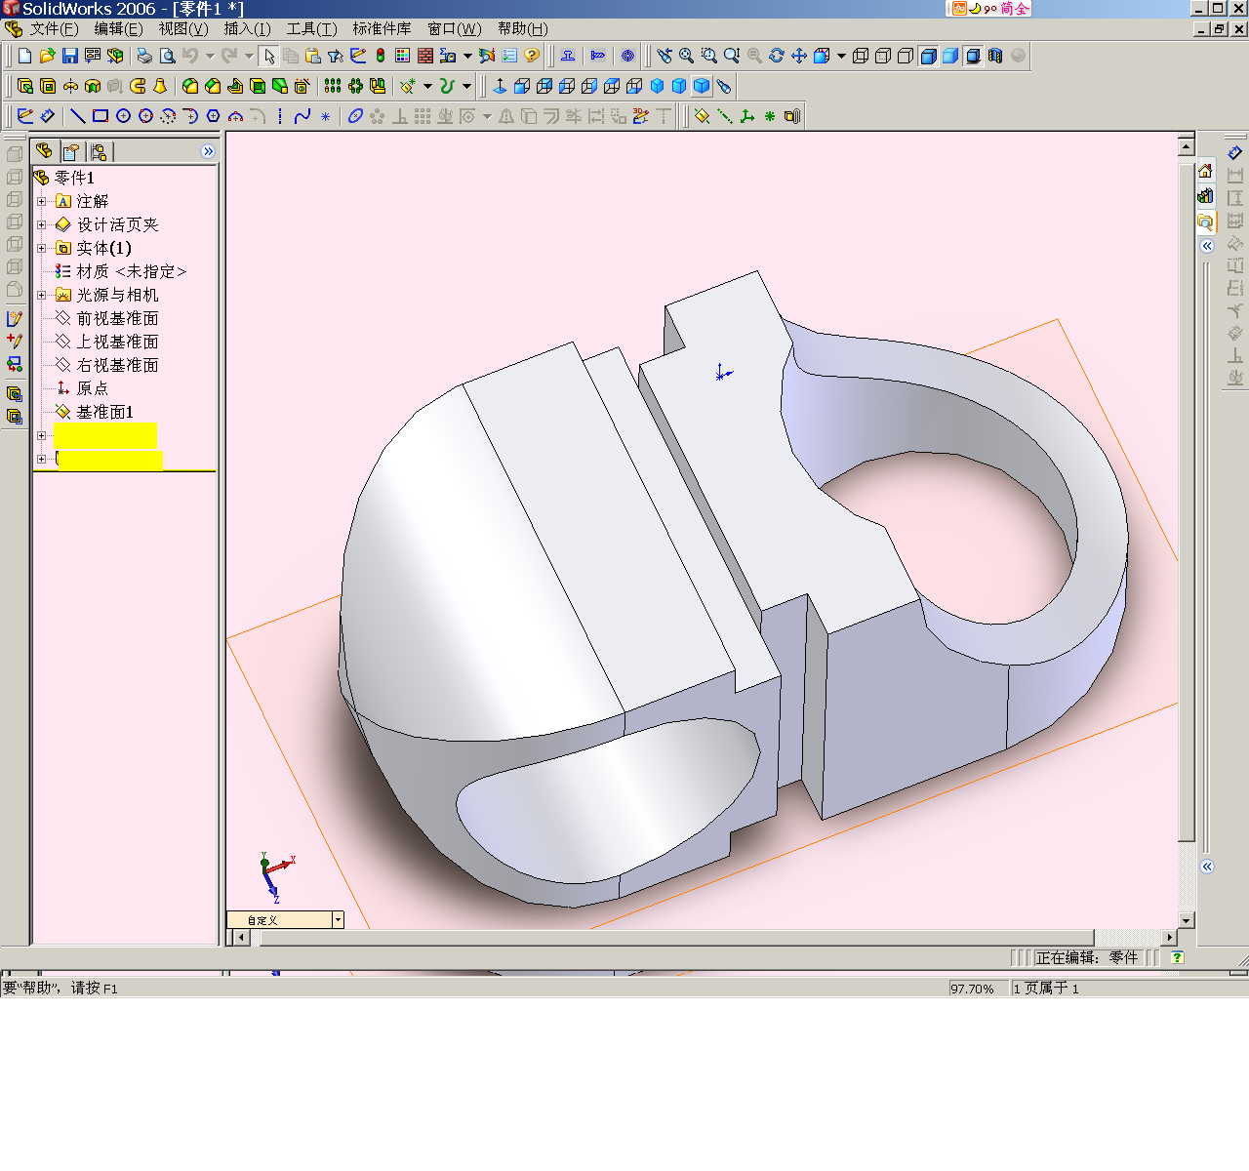Open a file with the Open folder icon
Image resolution: width=1249 pixels, height=1171 pixels.
point(47,57)
